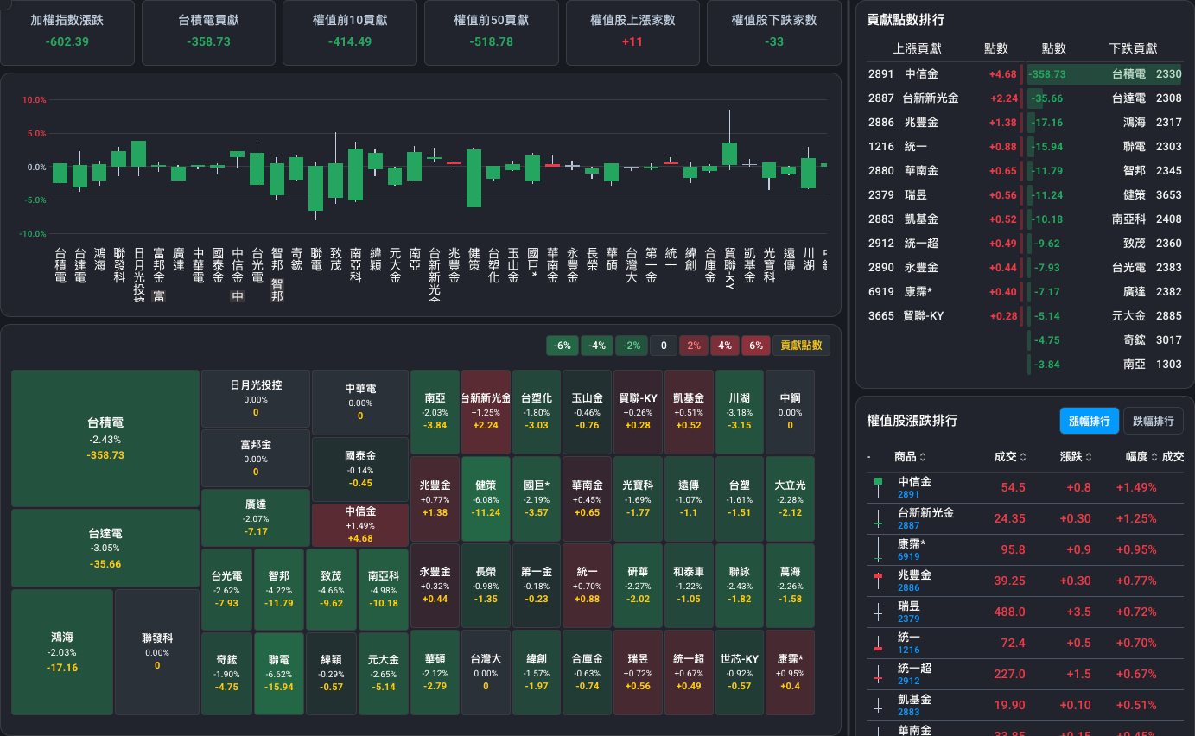Select the 富邦金 heatmap tile
This screenshot has width=1195, height=736.
coord(256,458)
